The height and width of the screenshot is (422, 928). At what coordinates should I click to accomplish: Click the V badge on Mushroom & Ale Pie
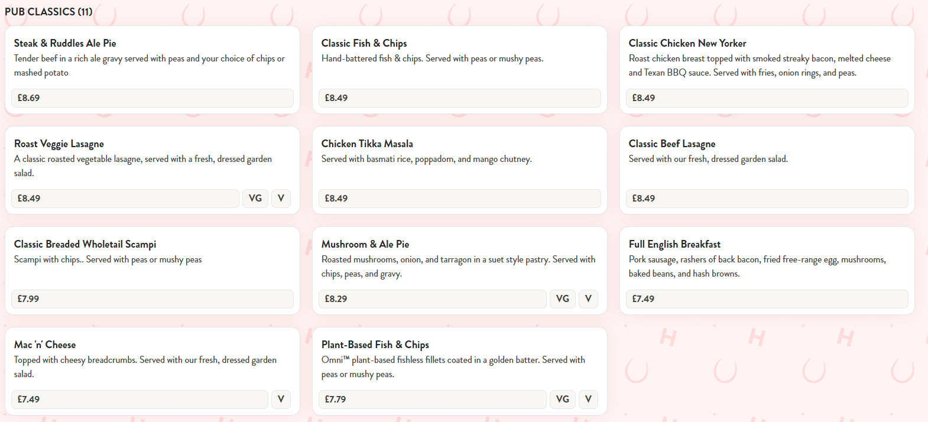[x=588, y=298]
